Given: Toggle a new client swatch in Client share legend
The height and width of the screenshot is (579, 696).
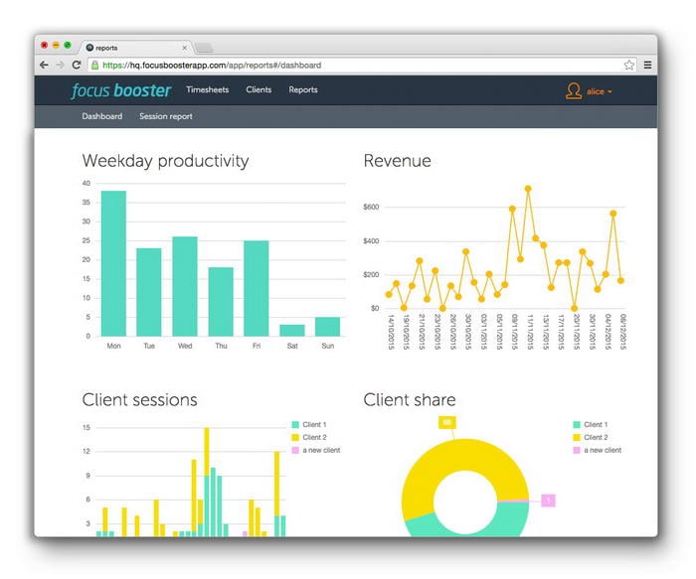Looking at the screenshot, I should click(577, 451).
